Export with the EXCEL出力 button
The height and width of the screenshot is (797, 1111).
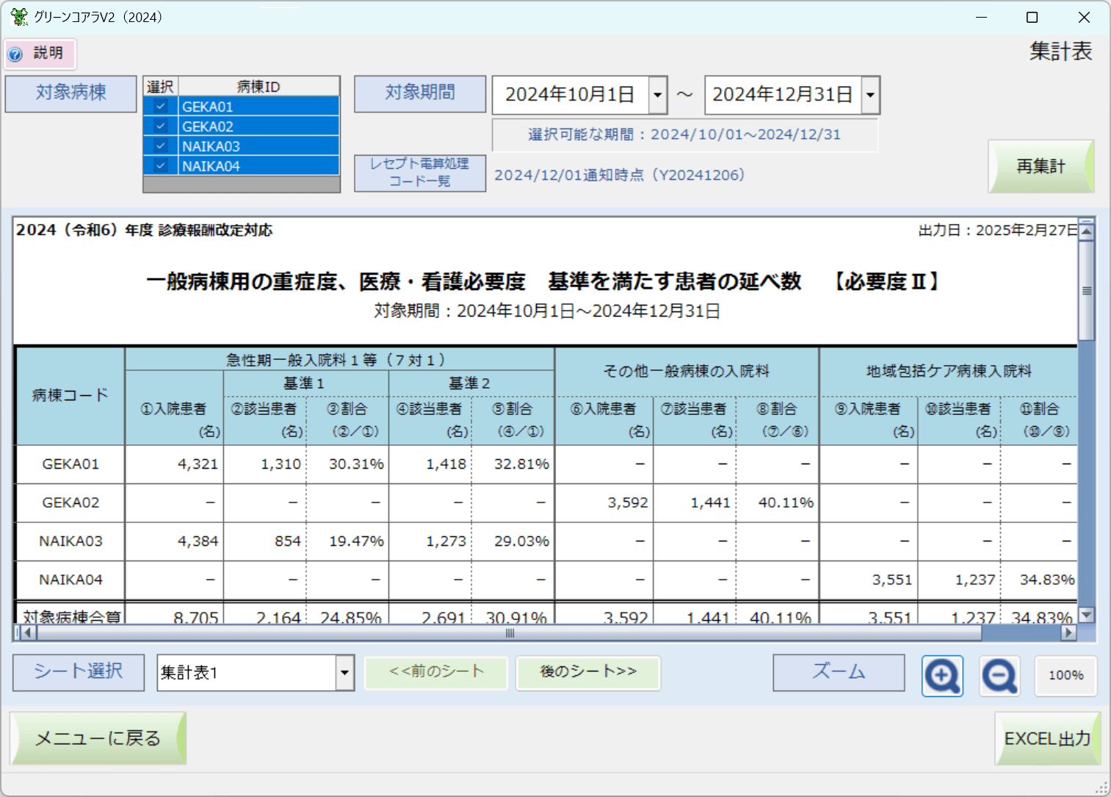(1047, 739)
